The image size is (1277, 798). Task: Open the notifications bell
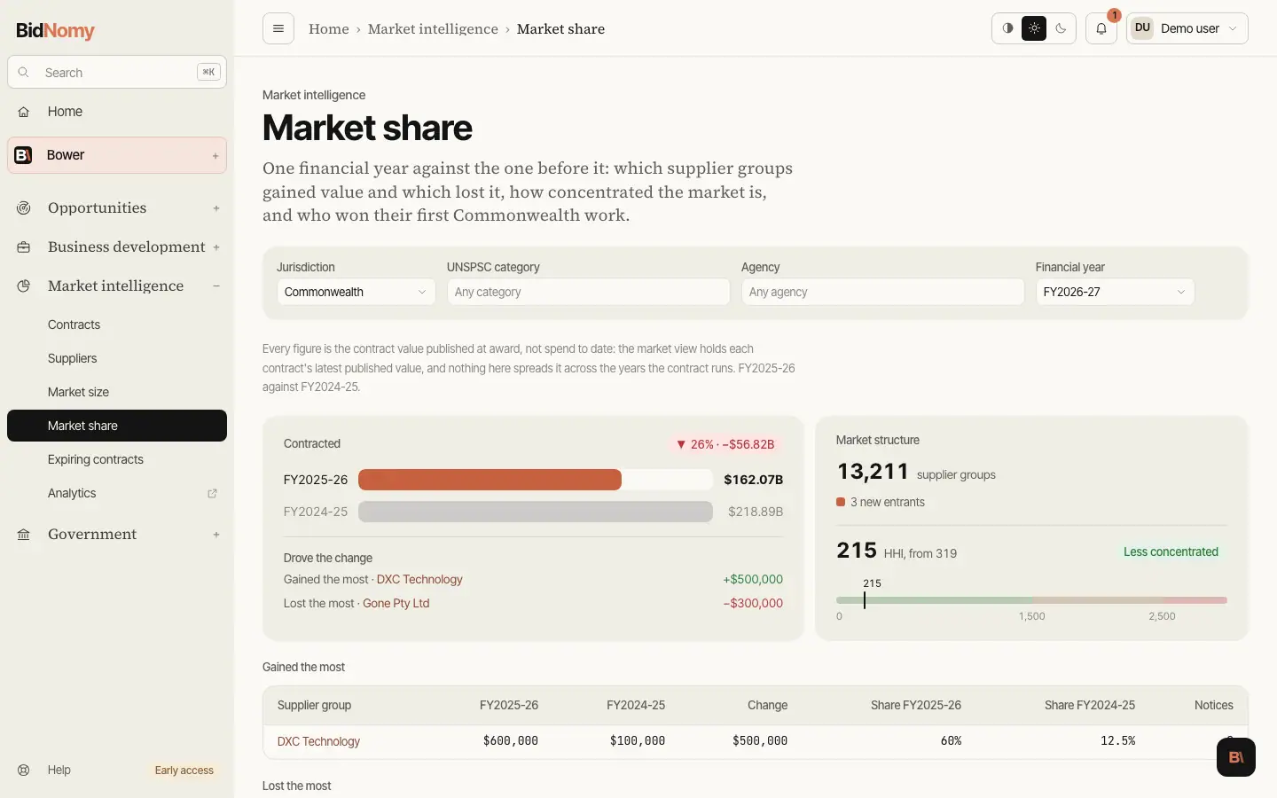coord(1101,28)
